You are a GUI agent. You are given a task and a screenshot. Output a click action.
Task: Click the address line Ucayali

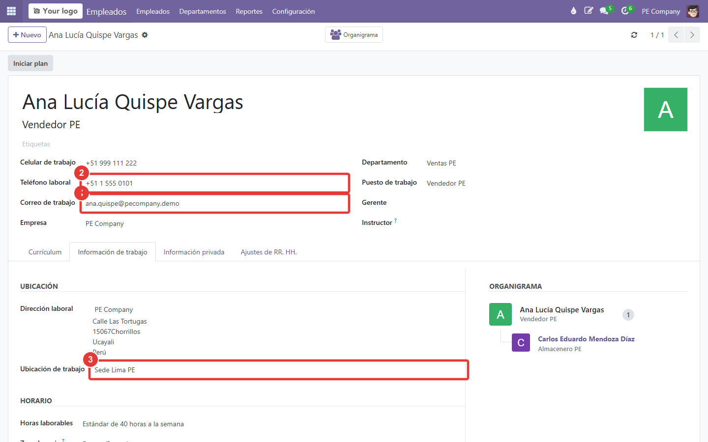103,342
